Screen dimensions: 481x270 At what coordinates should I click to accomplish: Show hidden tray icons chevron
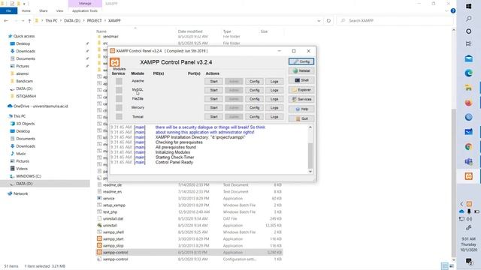click(x=461, y=204)
